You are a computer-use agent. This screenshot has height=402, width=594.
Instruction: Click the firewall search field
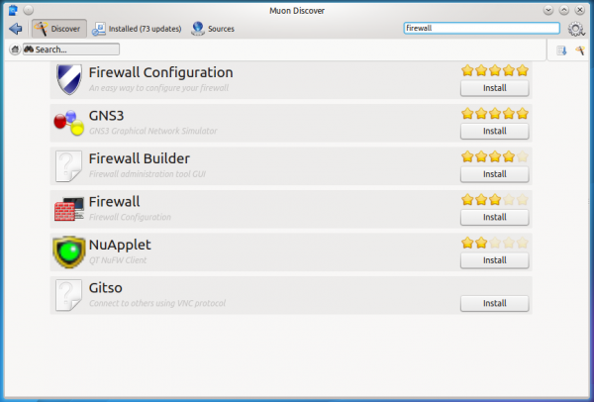pyautogui.click(x=481, y=28)
